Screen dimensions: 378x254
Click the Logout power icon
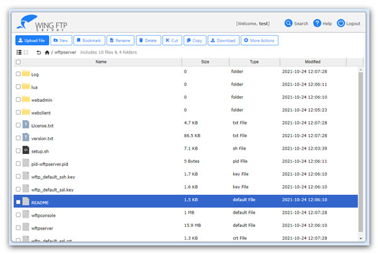coord(341,23)
